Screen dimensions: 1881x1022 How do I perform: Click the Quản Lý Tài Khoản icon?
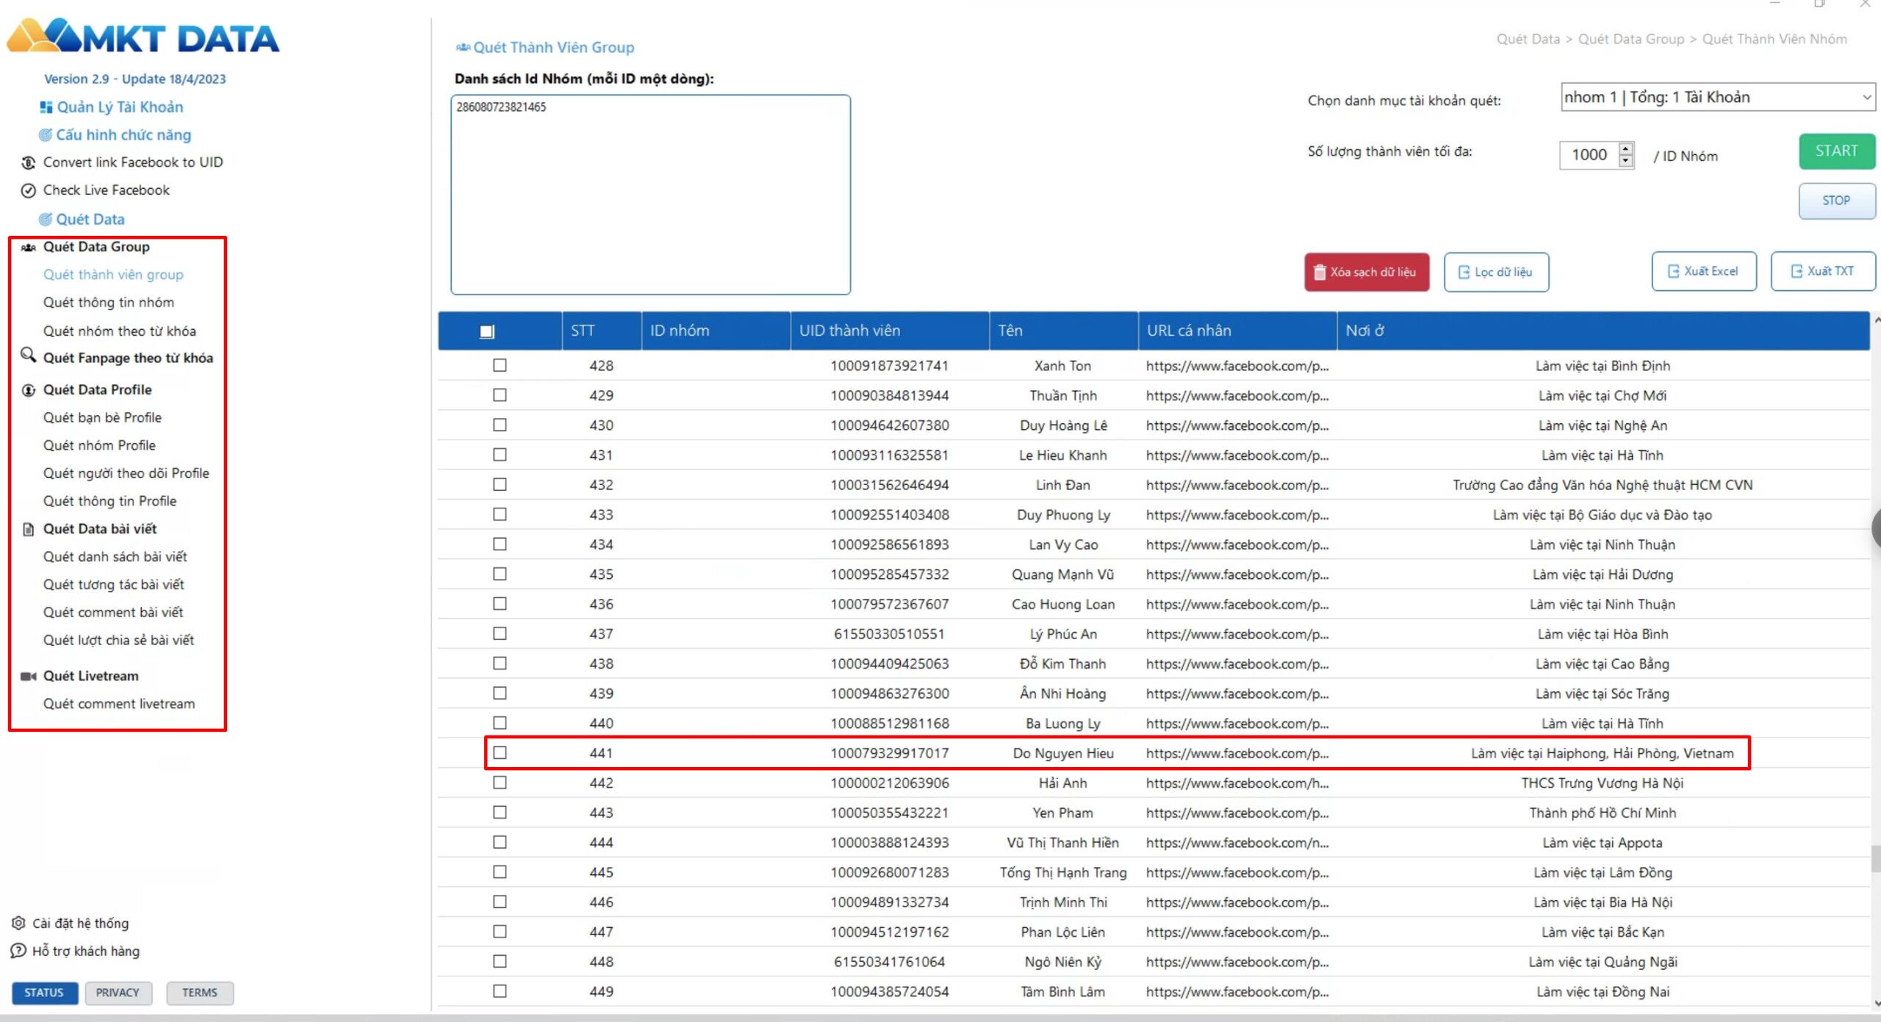(x=46, y=107)
